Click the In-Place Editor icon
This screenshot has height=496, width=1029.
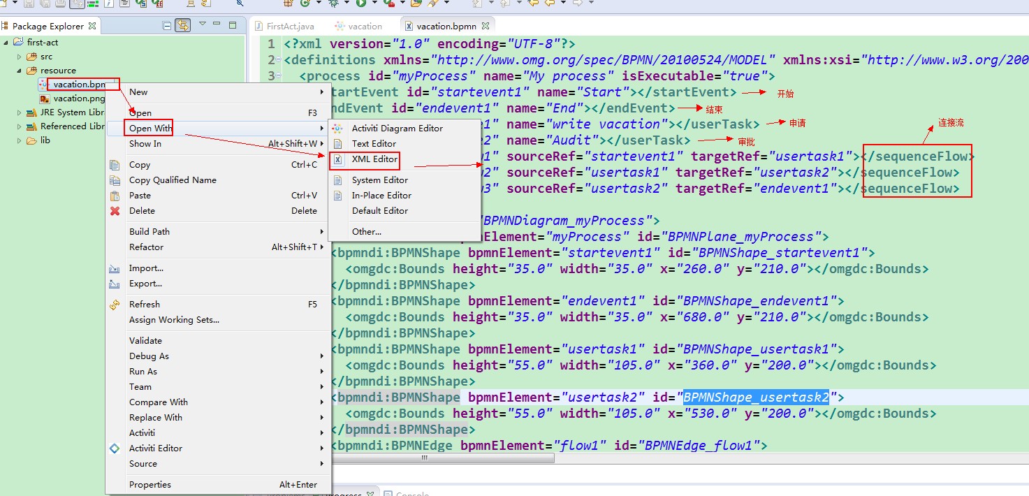pyautogui.click(x=338, y=196)
